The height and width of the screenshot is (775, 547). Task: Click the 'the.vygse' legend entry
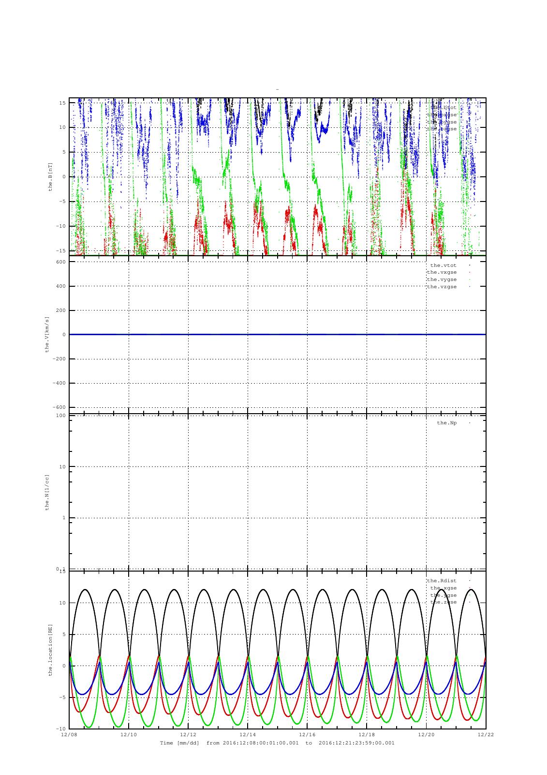tap(442, 279)
